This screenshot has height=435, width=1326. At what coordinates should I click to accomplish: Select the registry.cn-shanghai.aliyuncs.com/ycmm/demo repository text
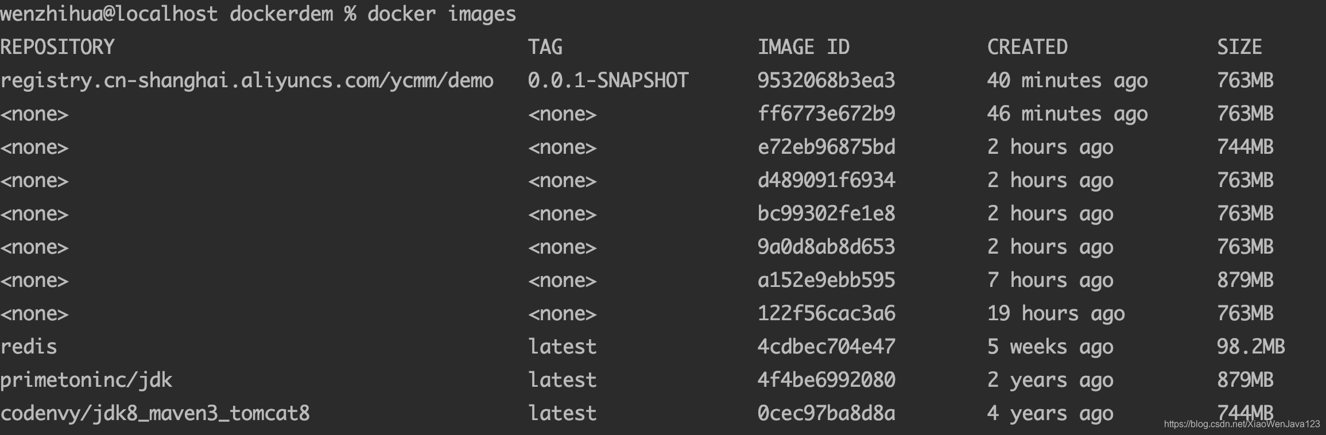pos(247,81)
